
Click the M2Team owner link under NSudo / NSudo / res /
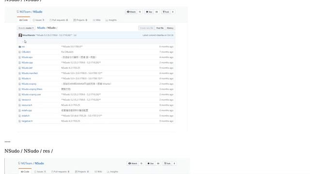point(27,163)
